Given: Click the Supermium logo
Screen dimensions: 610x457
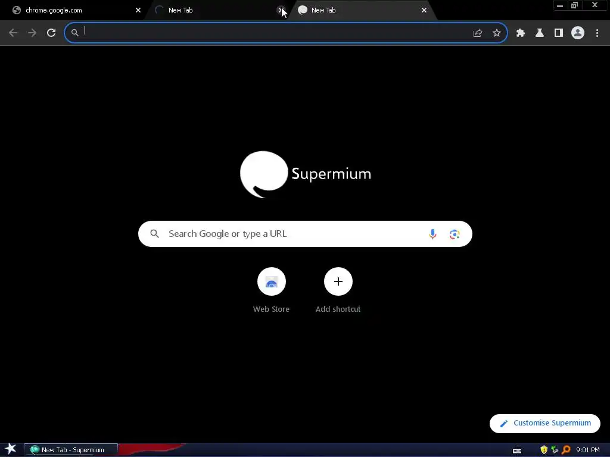Looking at the screenshot, I should pyautogui.click(x=306, y=174).
